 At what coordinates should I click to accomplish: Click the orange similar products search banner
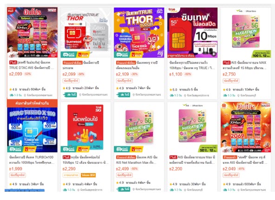pos(32,103)
